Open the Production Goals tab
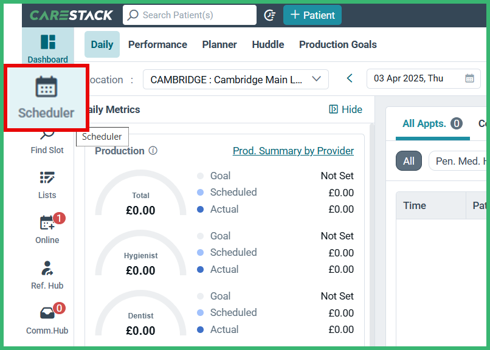This screenshot has height=350, width=490. (x=337, y=44)
